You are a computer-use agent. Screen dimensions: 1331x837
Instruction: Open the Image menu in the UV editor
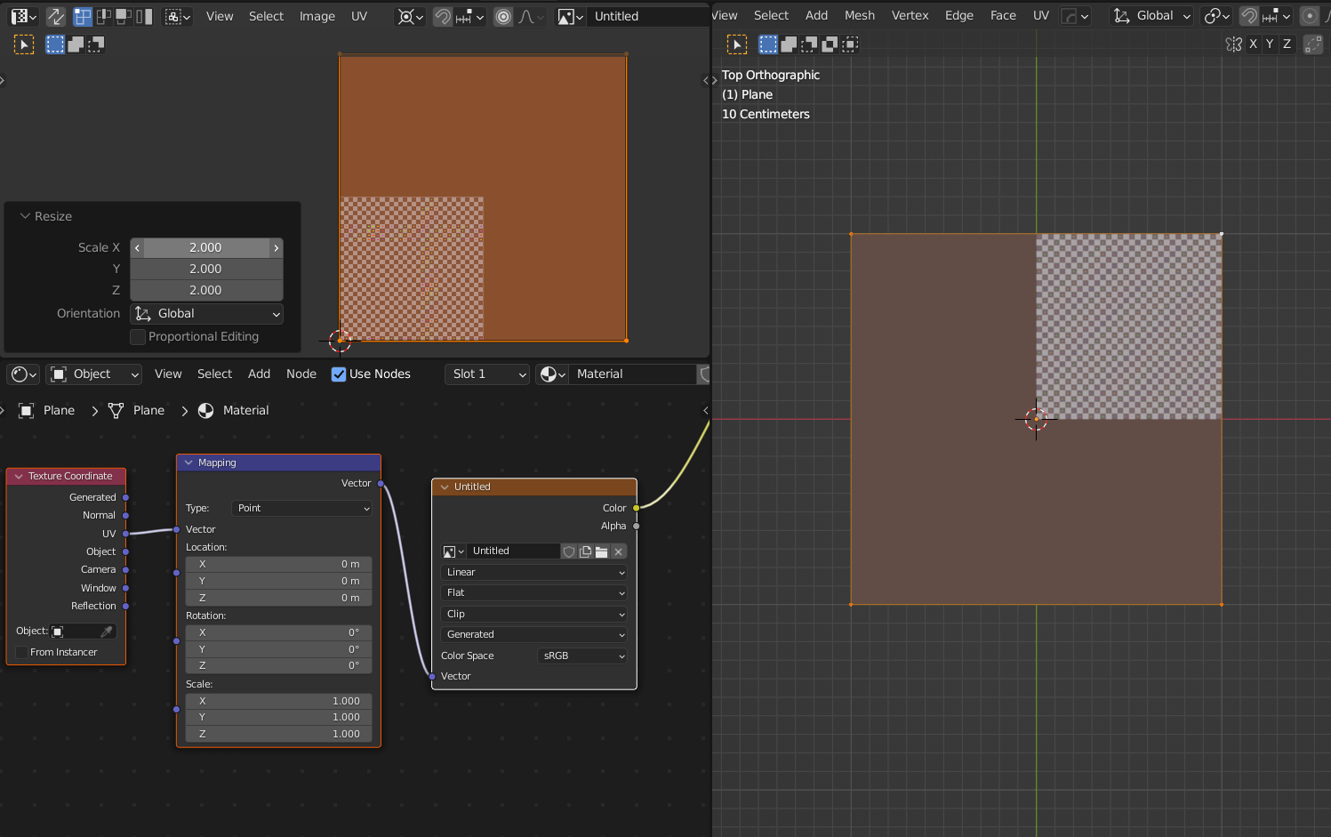317,16
